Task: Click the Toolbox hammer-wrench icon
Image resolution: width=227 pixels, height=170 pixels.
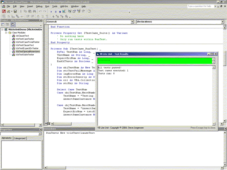Action: pos(83,11)
